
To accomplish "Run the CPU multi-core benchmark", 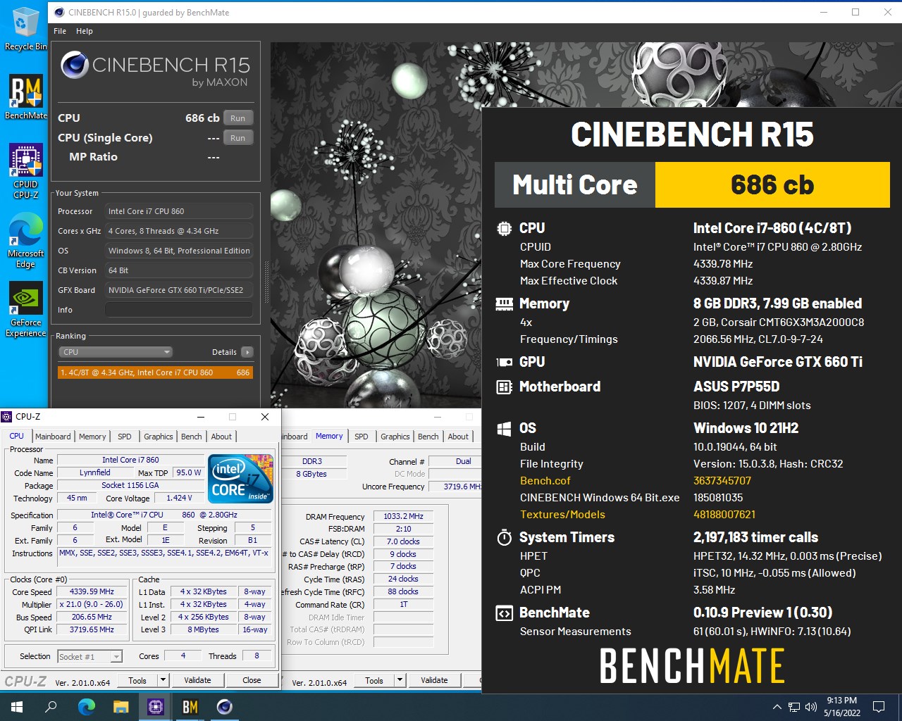I will (238, 118).
